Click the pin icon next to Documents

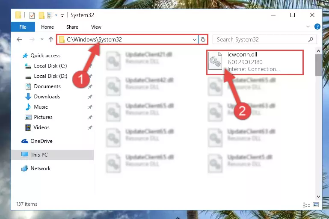(x=90, y=86)
